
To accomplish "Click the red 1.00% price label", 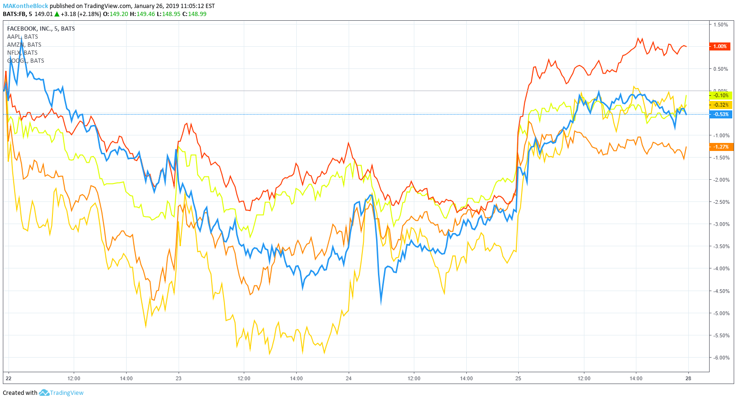I will point(720,46).
